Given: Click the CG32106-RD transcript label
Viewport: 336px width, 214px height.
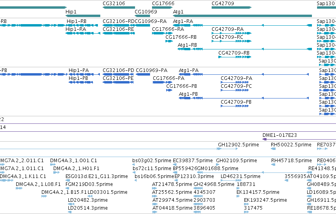Looking at the screenshot, I should click(118, 21).
